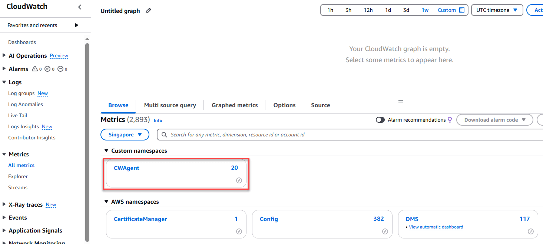543x244 pixels.
Task: Click the magnifier icon in the metrics search bar
Action: click(x=163, y=134)
